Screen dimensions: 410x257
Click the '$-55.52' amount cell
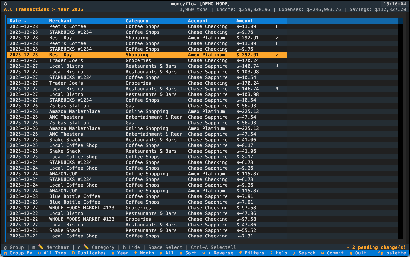(x=246, y=230)
